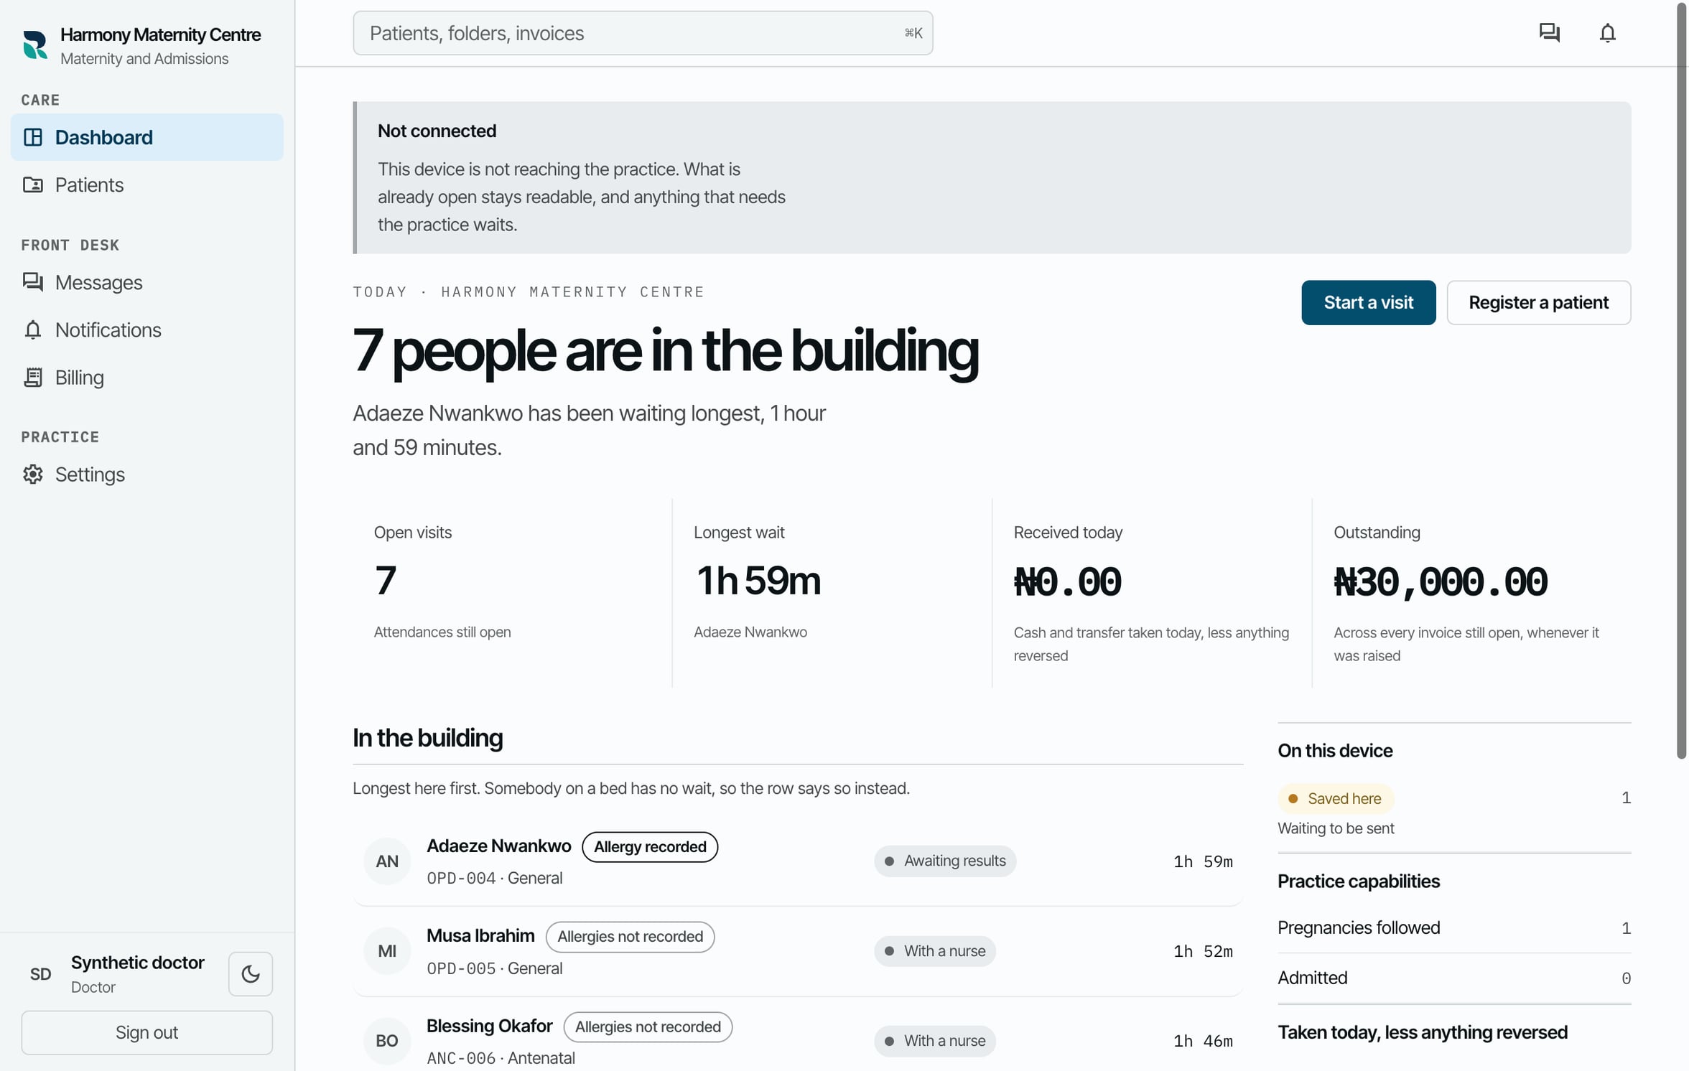The image size is (1689, 1071).
Task: Open the notifications bell in top bar
Action: click(1607, 33)
